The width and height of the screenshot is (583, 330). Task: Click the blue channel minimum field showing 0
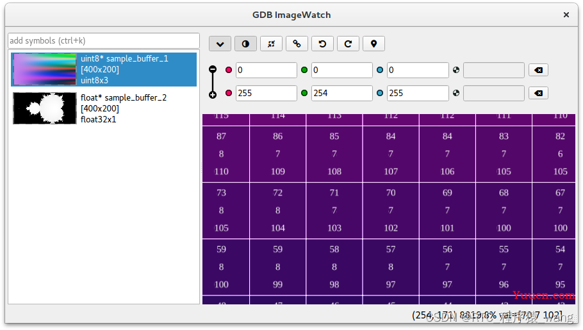point(418,70)
